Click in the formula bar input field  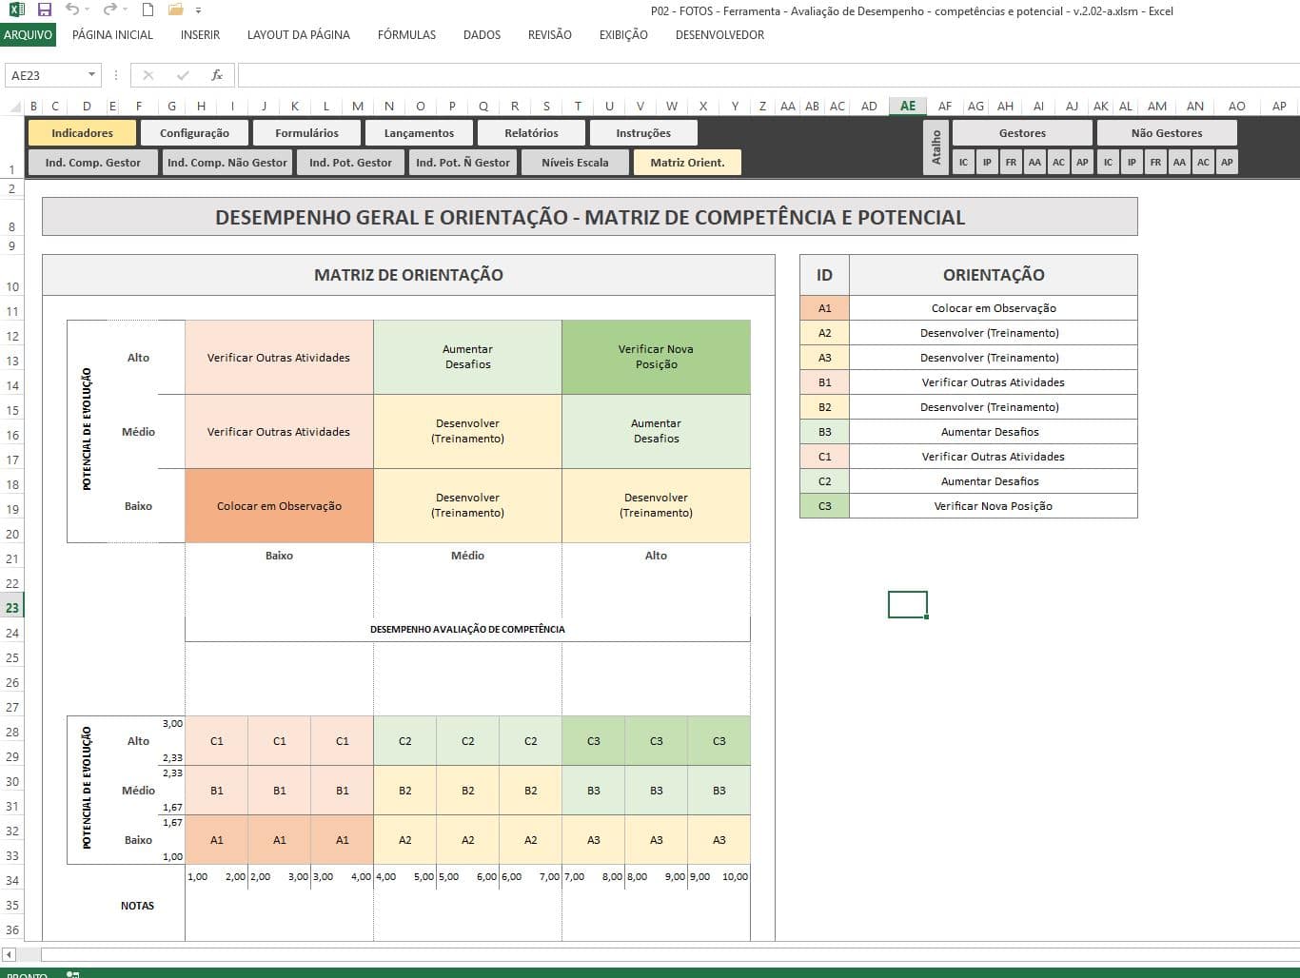pos(767,75)
